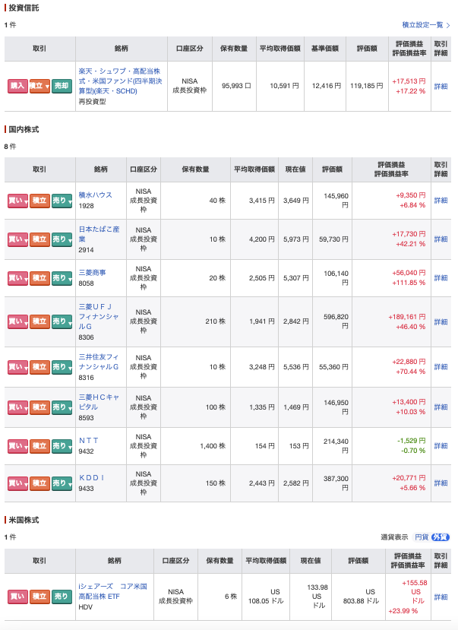Open 売り dropdown for 日本たばこ産業
458x630 pixels.
pos(62,239)
